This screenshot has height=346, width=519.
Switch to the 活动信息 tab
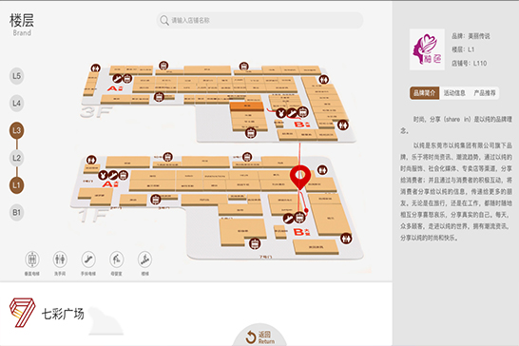pos(454,93)
